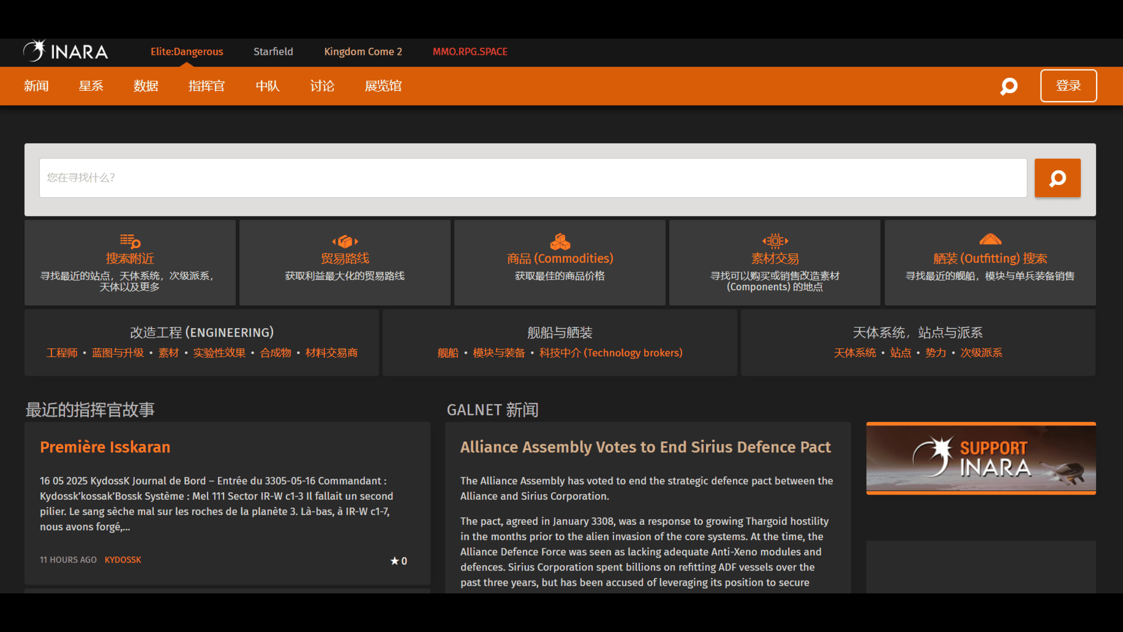Open the 数据 menu

pyautogui.click(x=146, y=86)
